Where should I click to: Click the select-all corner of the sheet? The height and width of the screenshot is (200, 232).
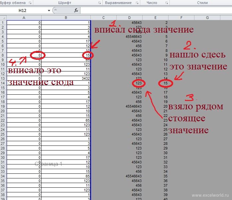tap(3, 18)
